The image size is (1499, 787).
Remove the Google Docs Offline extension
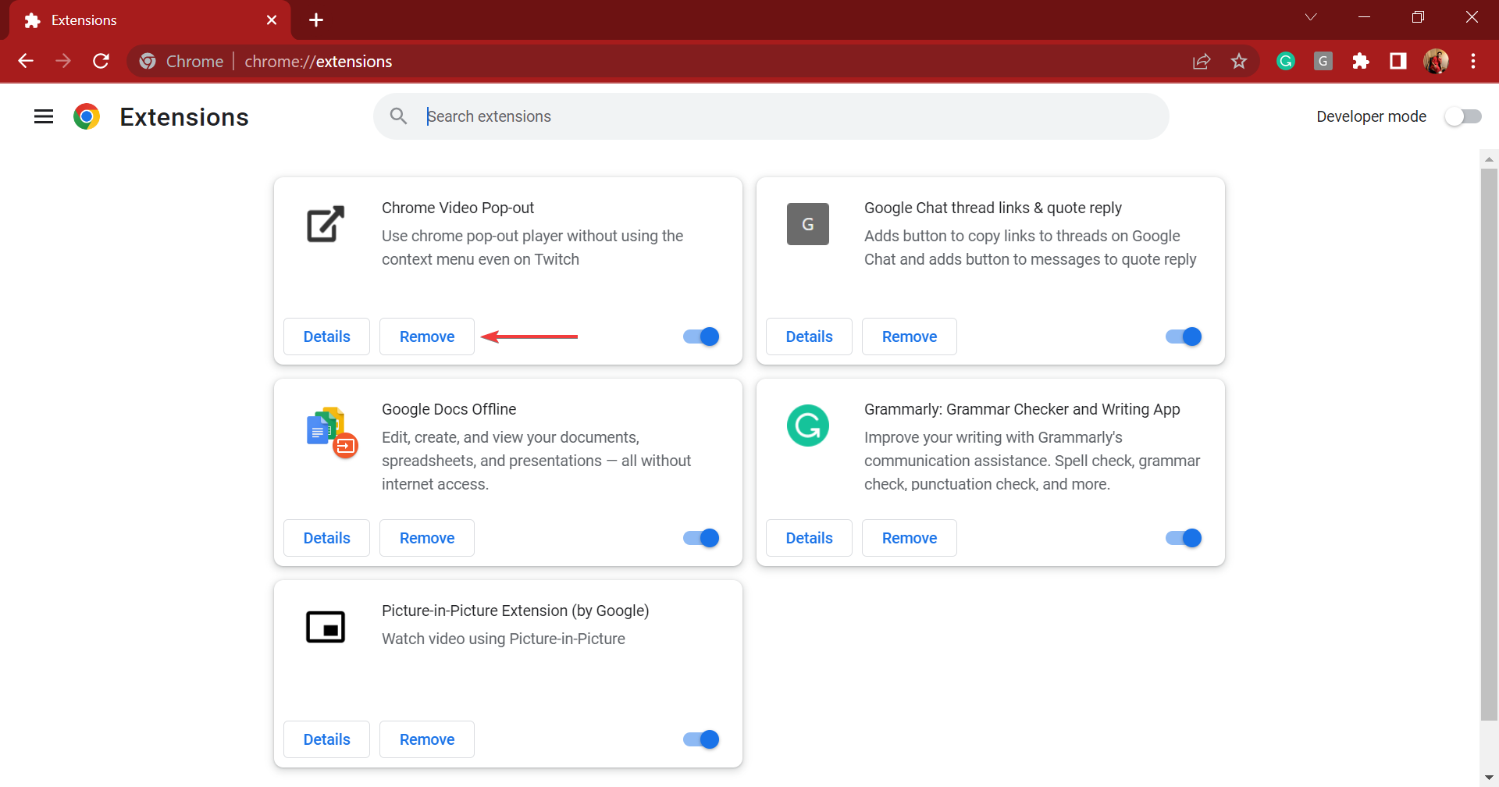pyautogui.click(x=427, y=538)
